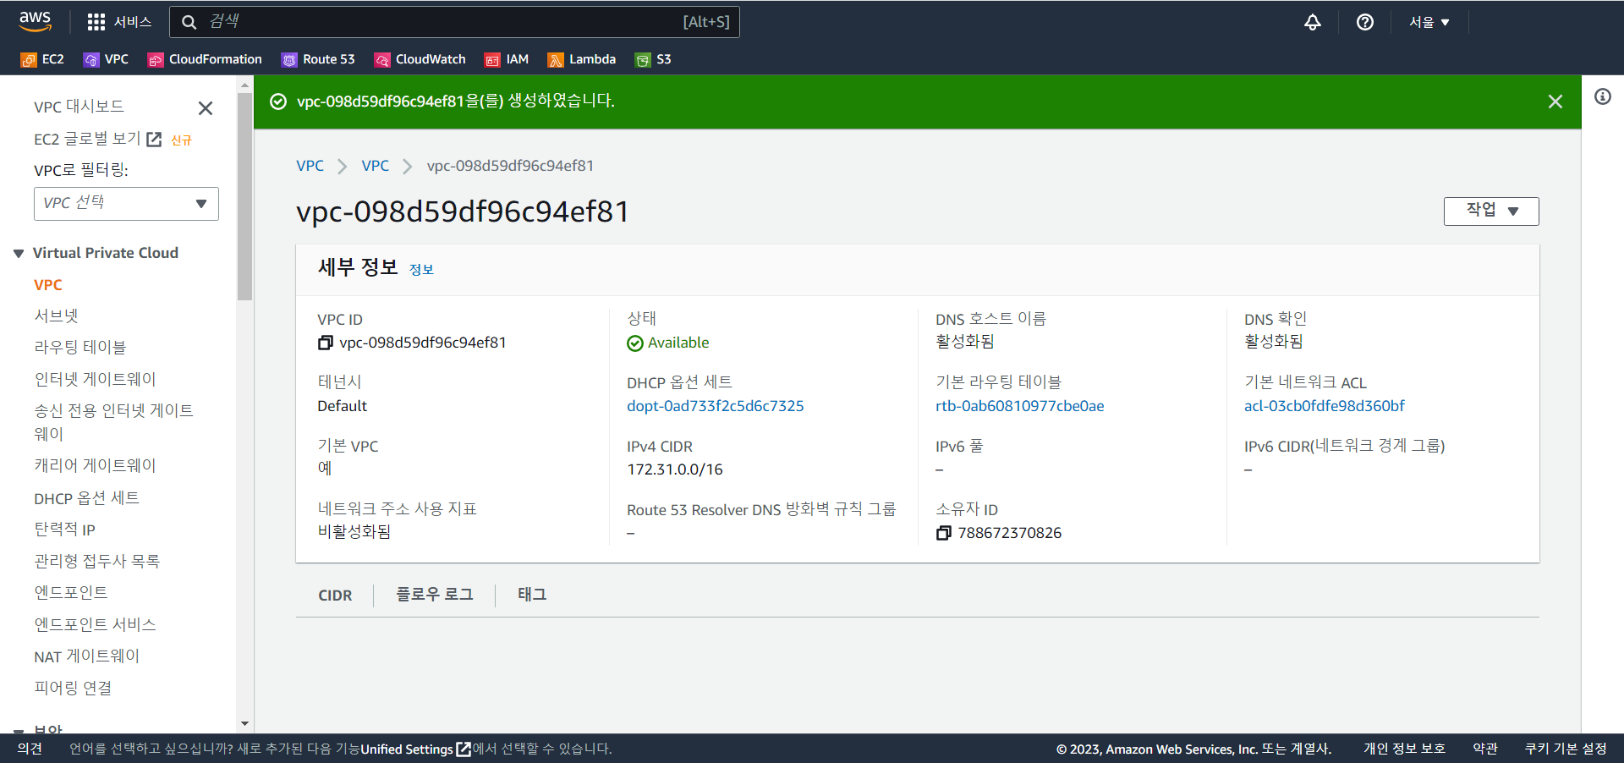Open the CloudFormation shortcut
The height and width of the screenshot is (763, 1624).
[x=205, y=59]
